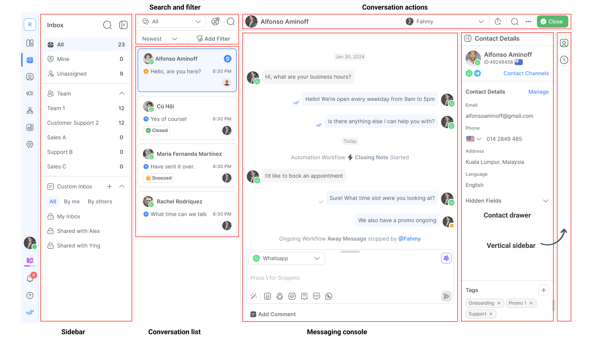Open the more options ellipsis icon

[528, 21]
